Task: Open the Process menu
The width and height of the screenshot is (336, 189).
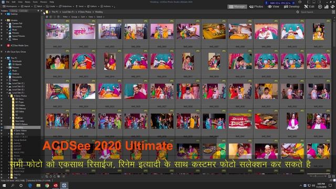Action: coord(44,2)
